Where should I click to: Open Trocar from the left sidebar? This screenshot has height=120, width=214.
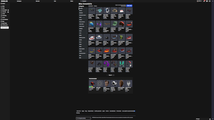3,18
